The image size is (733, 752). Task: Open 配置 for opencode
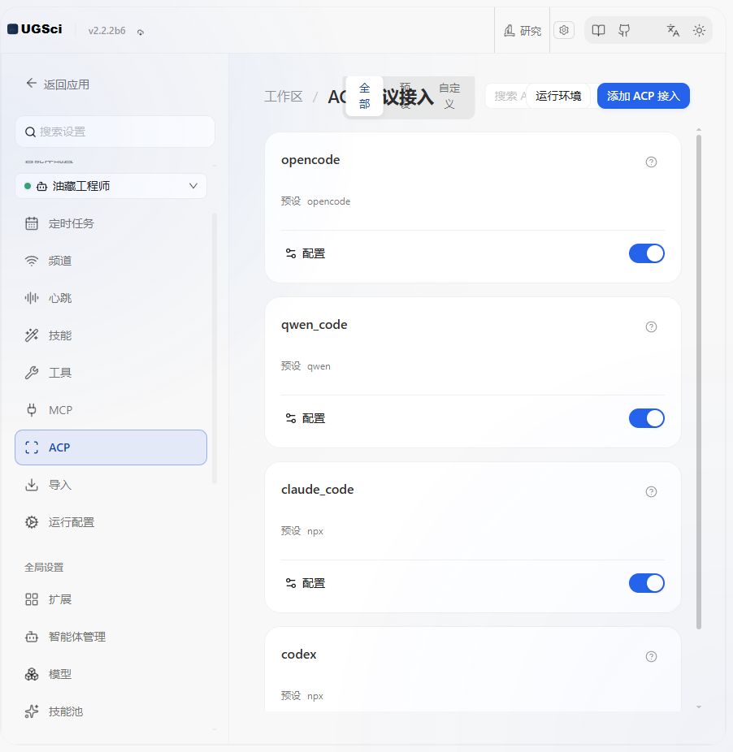(306, 253)
